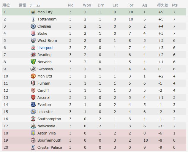Viewport: 188px width, 152px height.
Task: Click the Arsenal club badge
Action: click(x=33, y=97)
